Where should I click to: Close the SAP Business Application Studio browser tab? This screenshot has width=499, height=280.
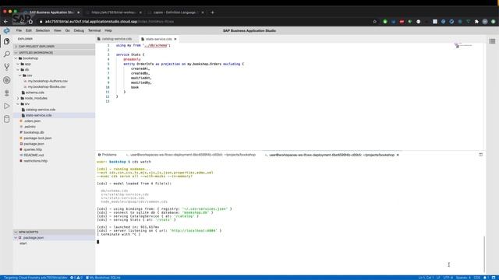click(79, 12)
